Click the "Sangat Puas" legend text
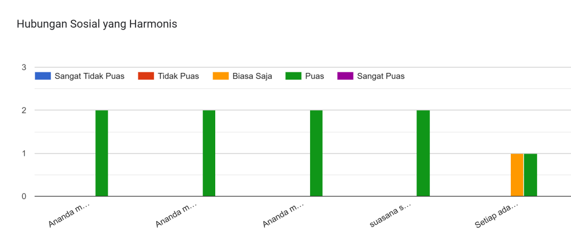This screenshot has width=571, height=247. (381, 76)
